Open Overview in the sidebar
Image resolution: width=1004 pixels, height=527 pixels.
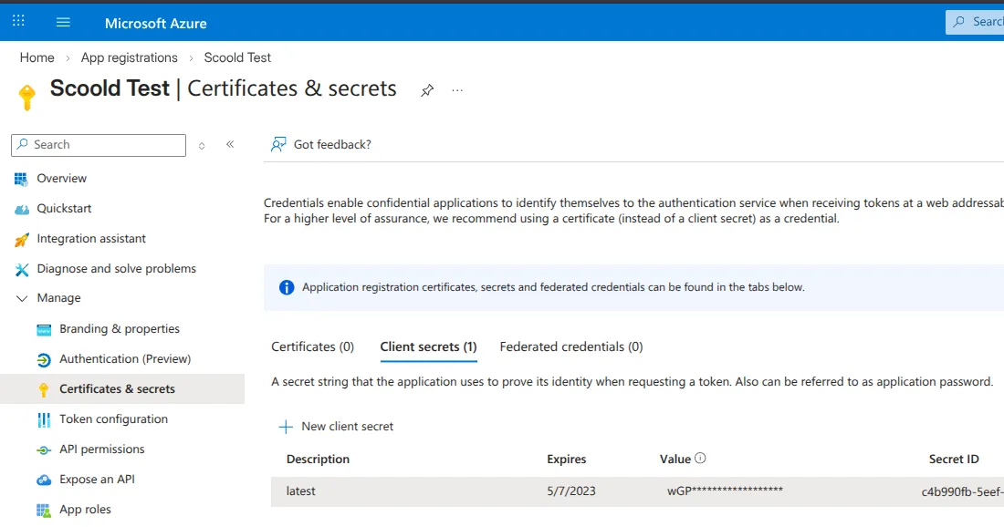61,178
